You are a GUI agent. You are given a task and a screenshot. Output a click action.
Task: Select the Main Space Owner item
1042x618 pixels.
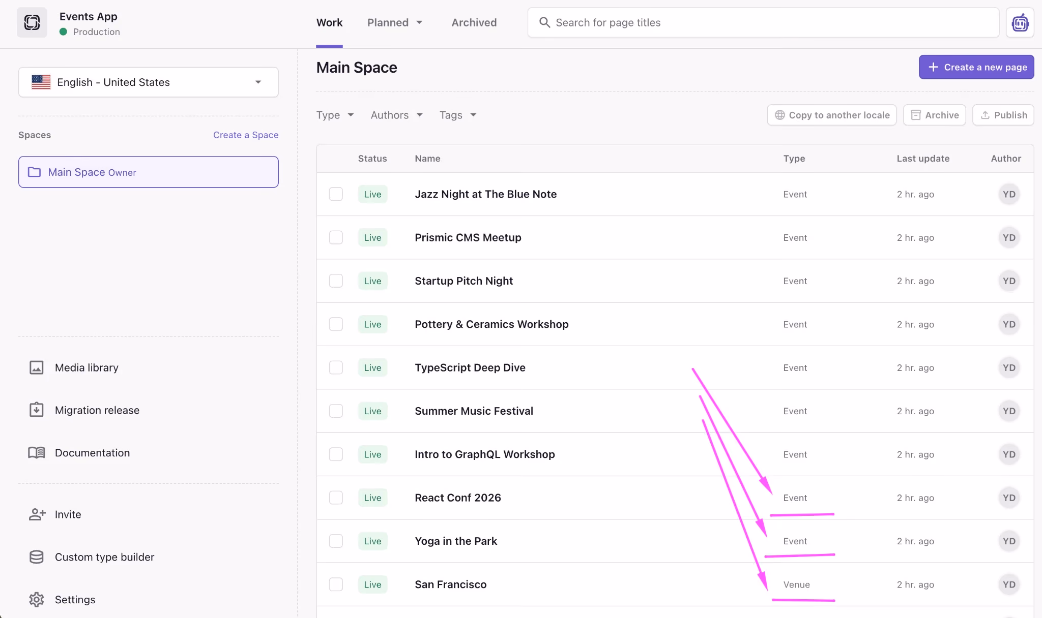[148, 172]
